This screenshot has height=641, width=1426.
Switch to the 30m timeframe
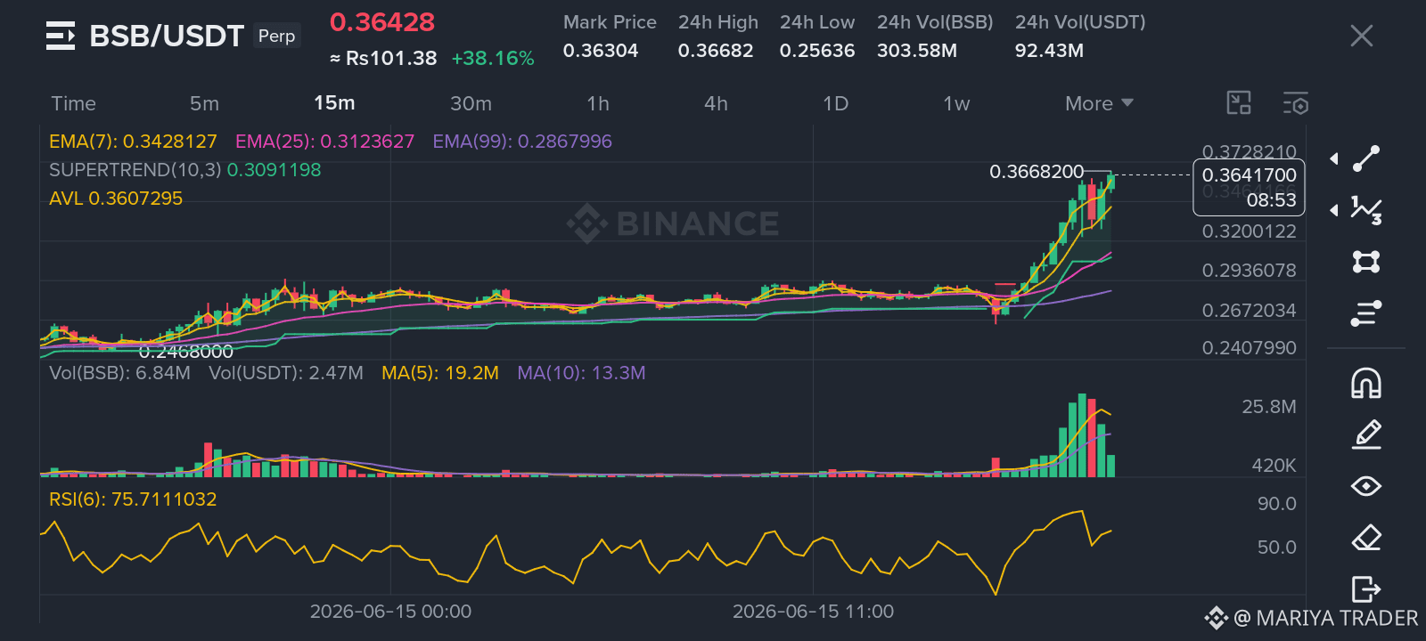(x=471, y=103)
